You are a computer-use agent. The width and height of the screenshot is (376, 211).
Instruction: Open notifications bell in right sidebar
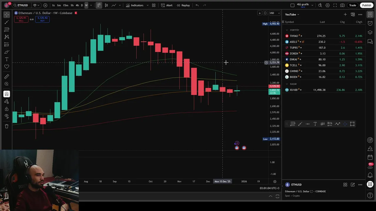[x=370, y=175]
